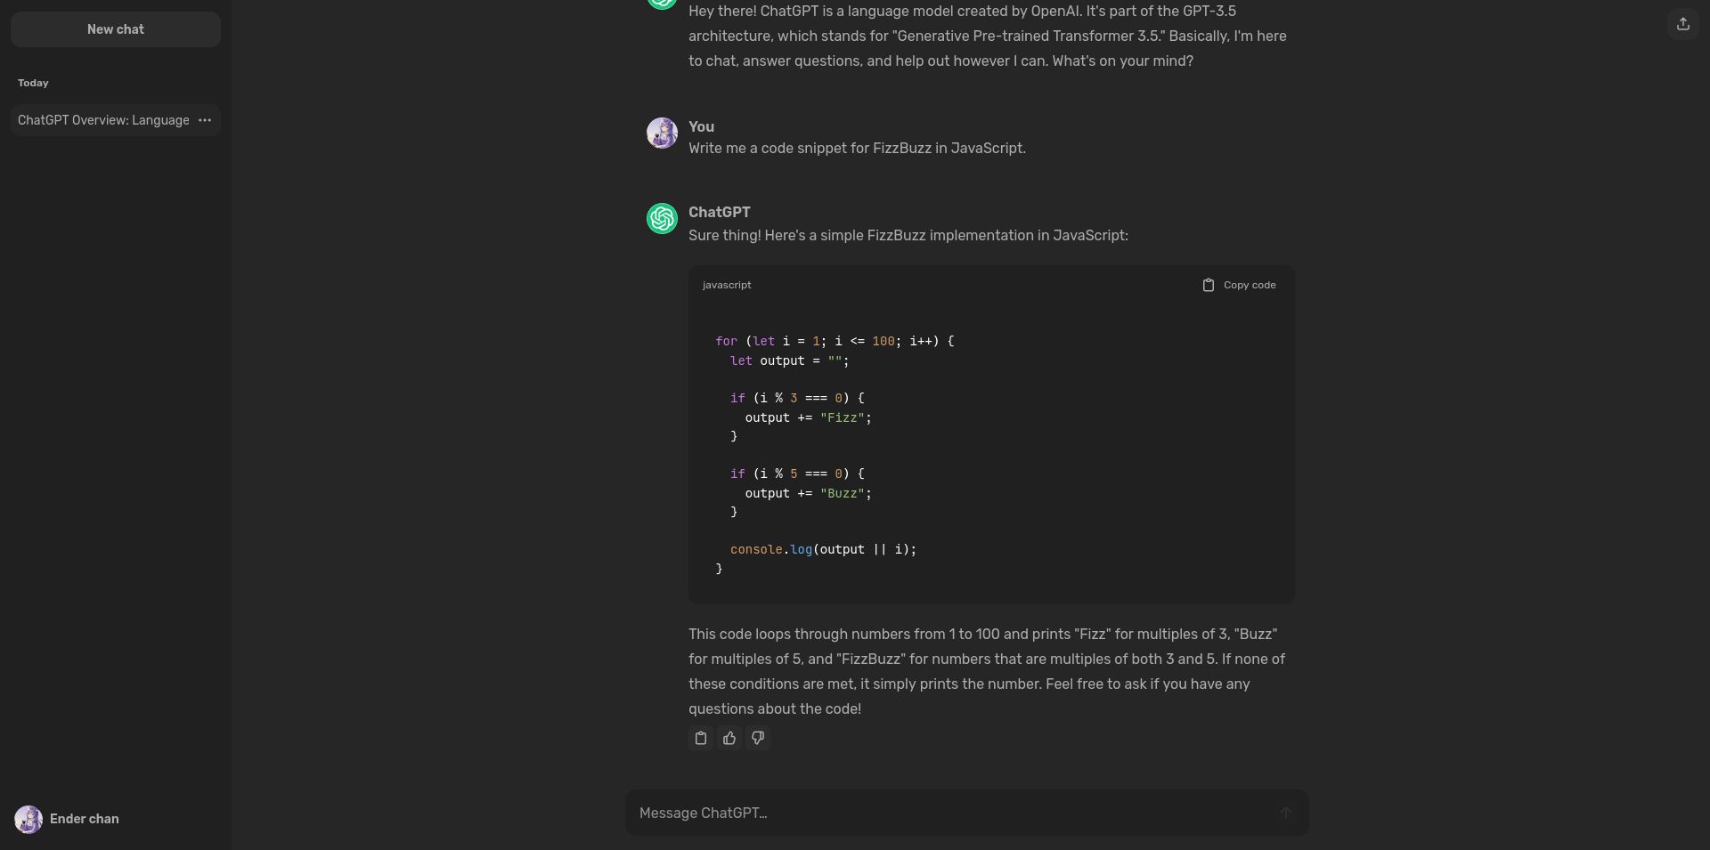Click the 'Sure thing!' intro sentence
Image resolution: width=1710 pixels, height=850 pixels.
pos(908,235)
